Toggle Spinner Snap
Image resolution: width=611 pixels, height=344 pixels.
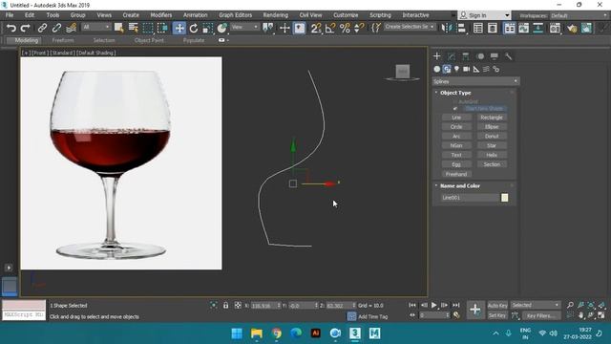pos(359,28)
